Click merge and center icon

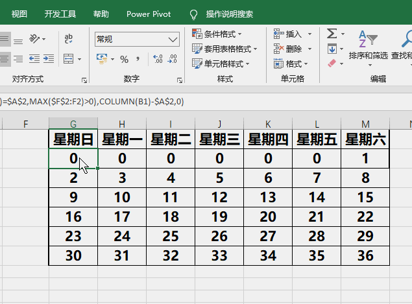coord(69,59)
